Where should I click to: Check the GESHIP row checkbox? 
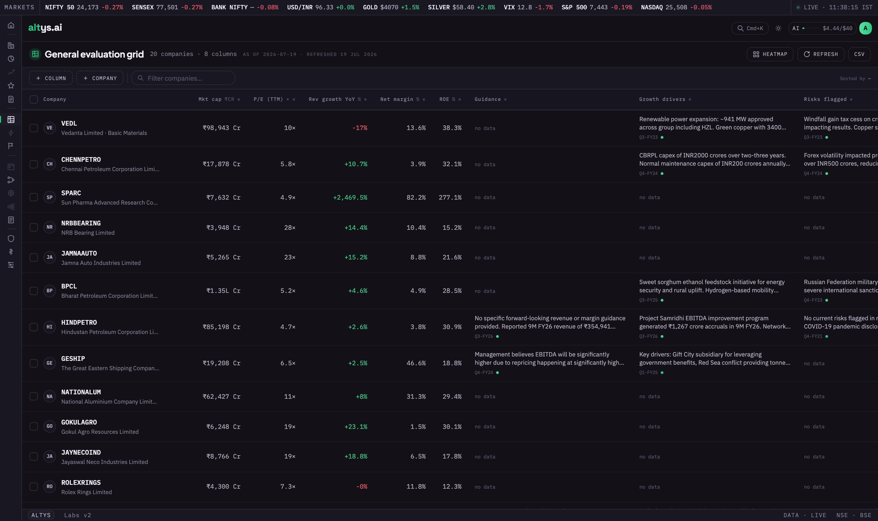pos(34,363)
